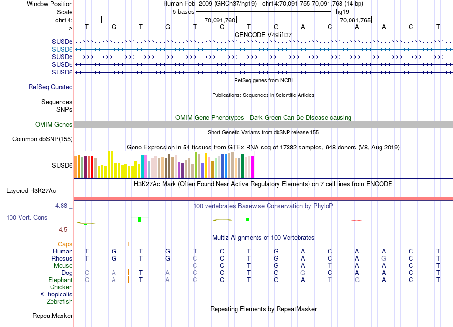This screenshot has width=453, height=327.
Task: Select the Zebrafish species alignment label
Action: tap(60, 302)
